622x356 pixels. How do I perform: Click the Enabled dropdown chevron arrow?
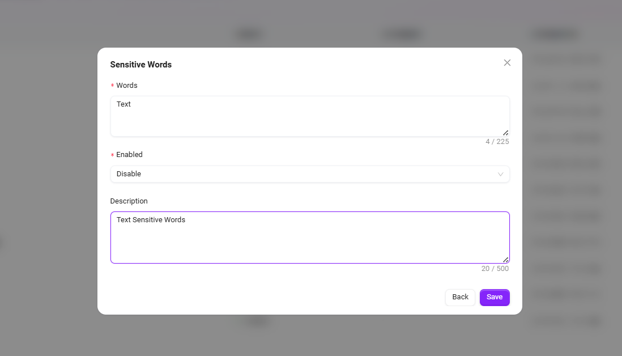click(500, 174)
